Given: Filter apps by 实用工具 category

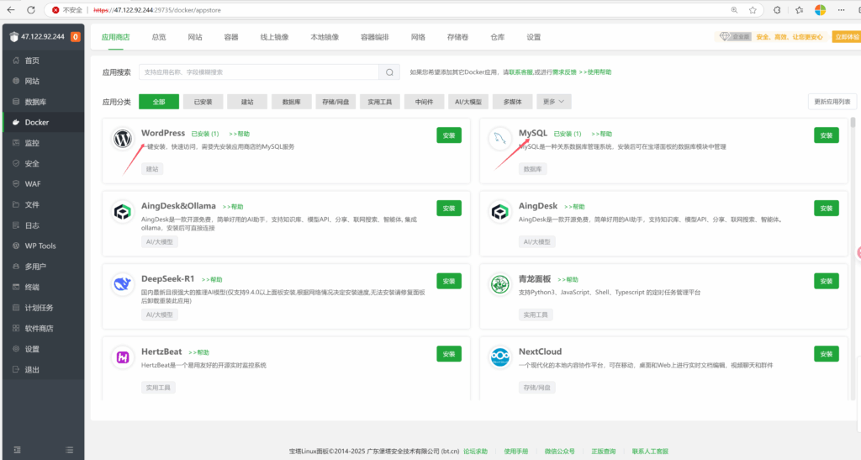Looking at the screenshot, I should [380, 102].
